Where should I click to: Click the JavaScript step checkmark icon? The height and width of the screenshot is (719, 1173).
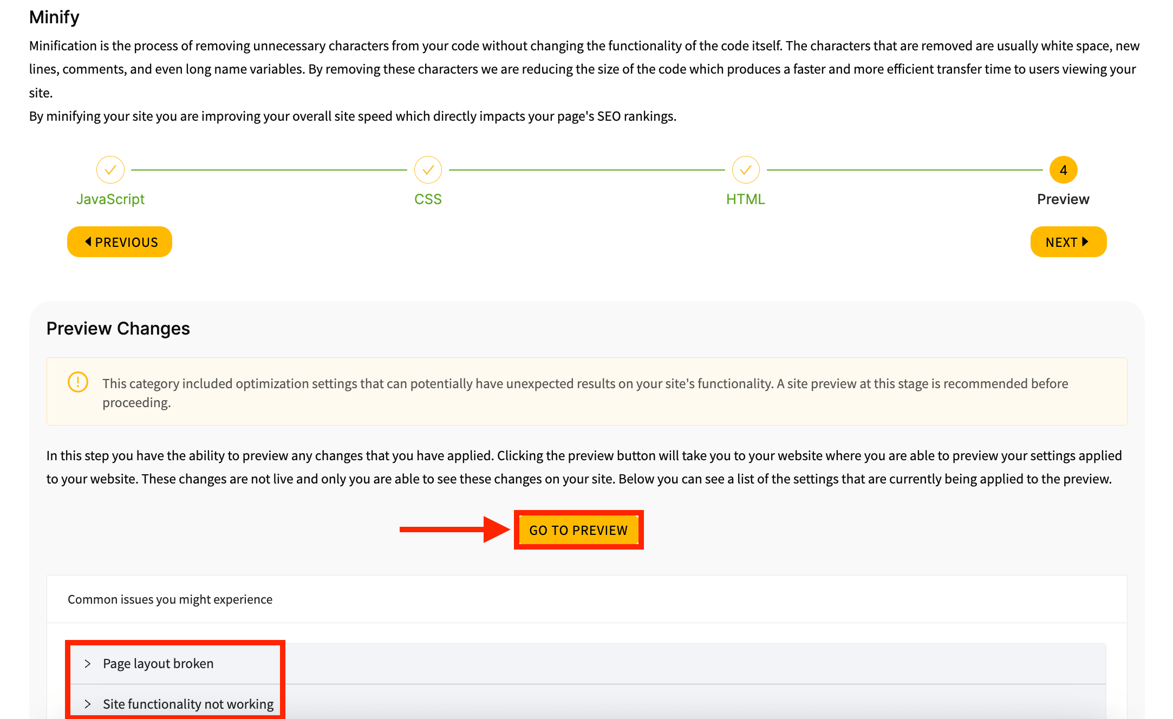(x=110, y=170)
